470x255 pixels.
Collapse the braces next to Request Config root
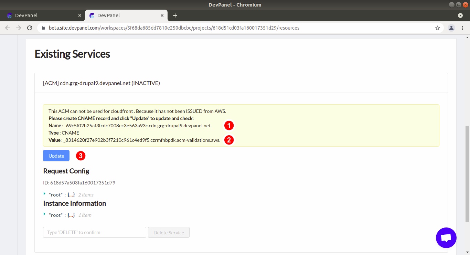71,194
